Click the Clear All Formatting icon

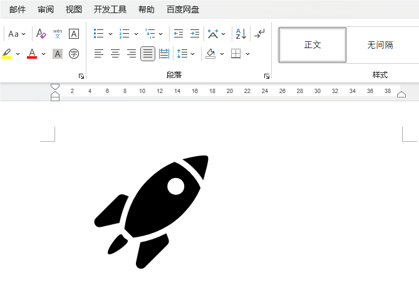[41, 34]
